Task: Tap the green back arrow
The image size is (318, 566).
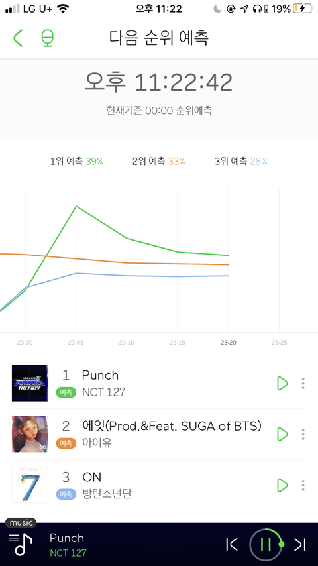Action: pos(18,38)
